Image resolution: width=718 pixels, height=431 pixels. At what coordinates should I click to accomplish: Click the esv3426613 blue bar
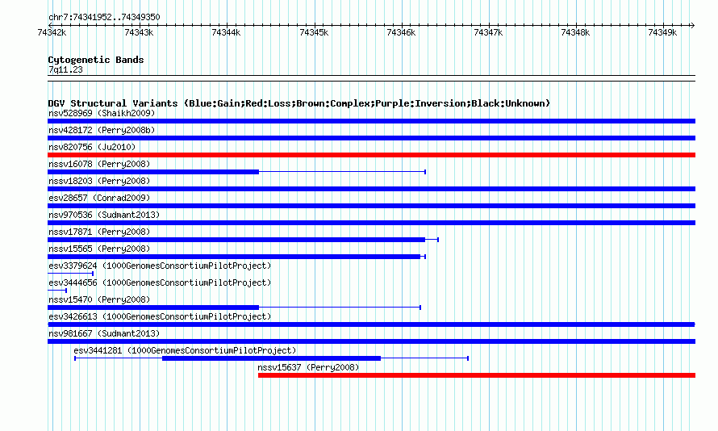point(371,324)
